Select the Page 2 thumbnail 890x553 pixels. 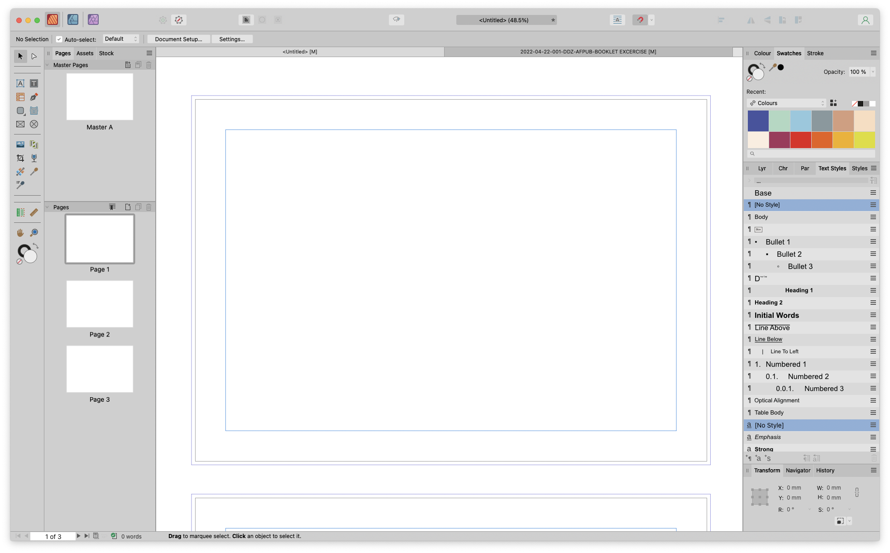click(x=100, y=304)
